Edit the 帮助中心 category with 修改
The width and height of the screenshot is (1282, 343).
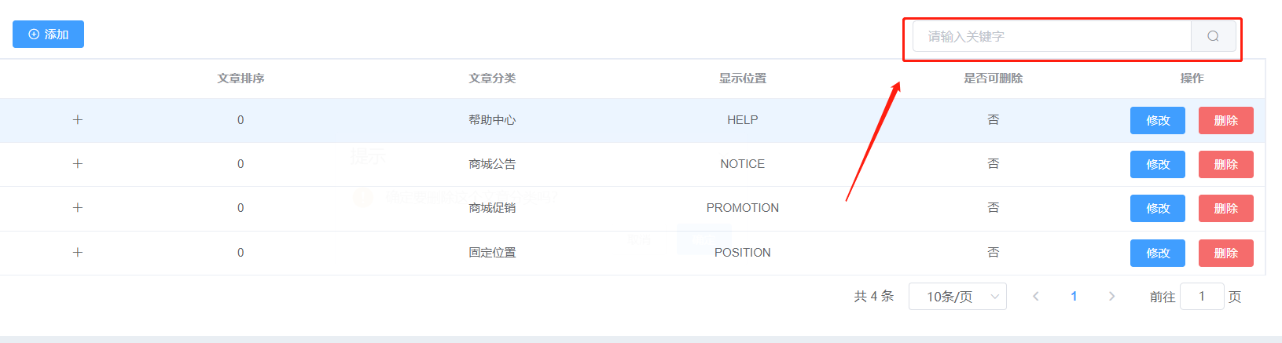tap(1158, 121)
